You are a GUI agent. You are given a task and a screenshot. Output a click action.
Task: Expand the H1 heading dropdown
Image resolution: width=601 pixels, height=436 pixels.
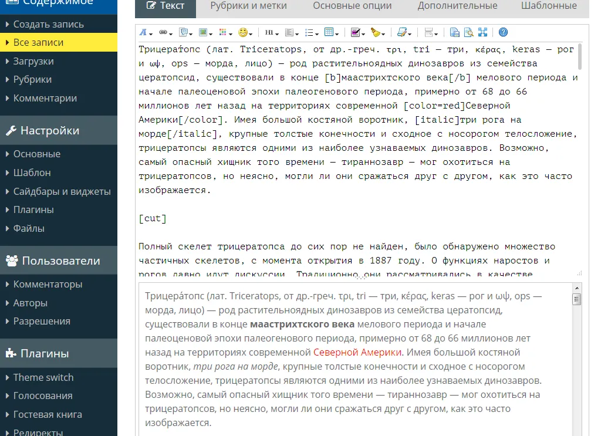point(271,33)
